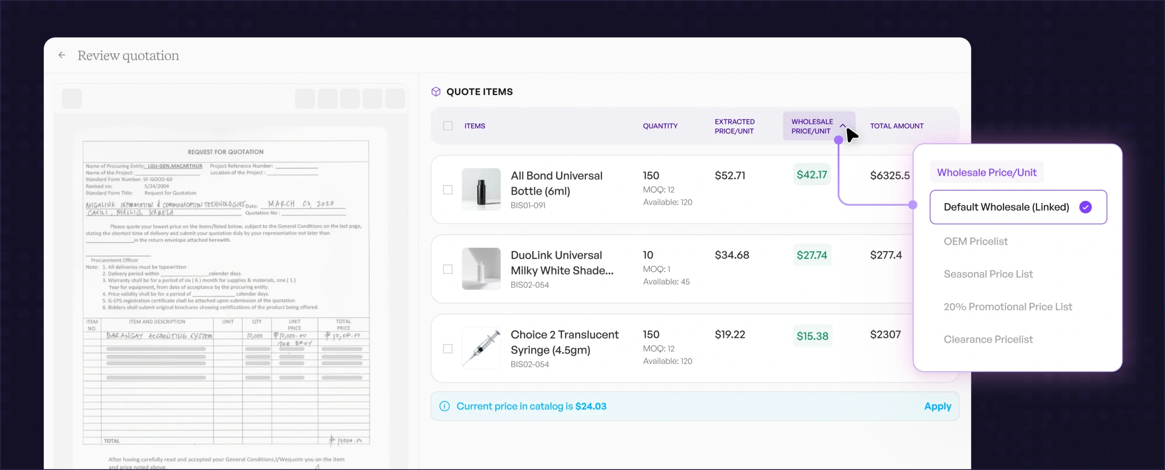This screenshot has width=1165, height=470.
Task: Open the DuoLink Universal product image
Action: (481, 269)
